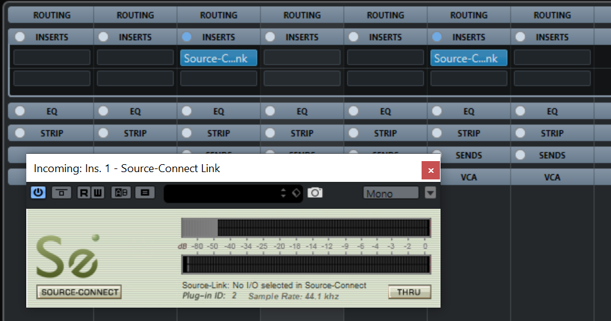Open the first channel's ROUTING section
This screenshot has height=321, width=611.
51,15
